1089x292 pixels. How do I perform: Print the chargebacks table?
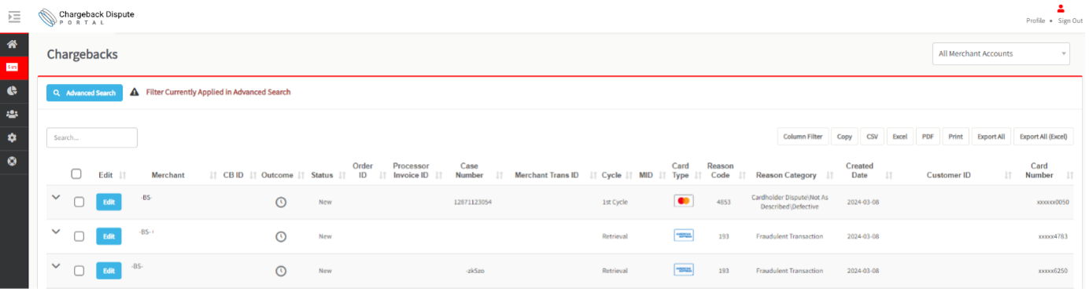pos(955,137)
